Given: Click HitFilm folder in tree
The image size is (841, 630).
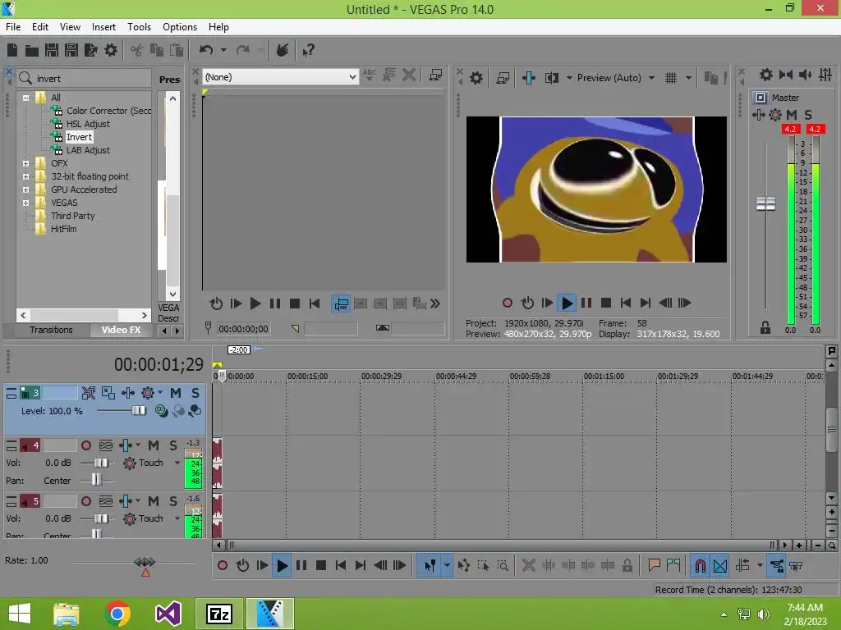Looking at the screenshot, I should 63,230.
